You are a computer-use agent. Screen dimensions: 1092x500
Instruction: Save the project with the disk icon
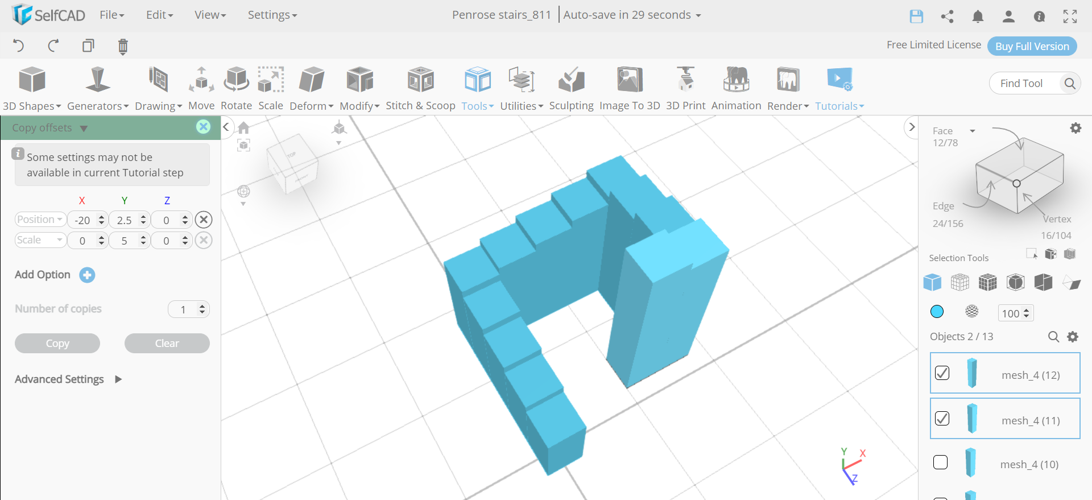pyautogui.click(x=916, y=16)
